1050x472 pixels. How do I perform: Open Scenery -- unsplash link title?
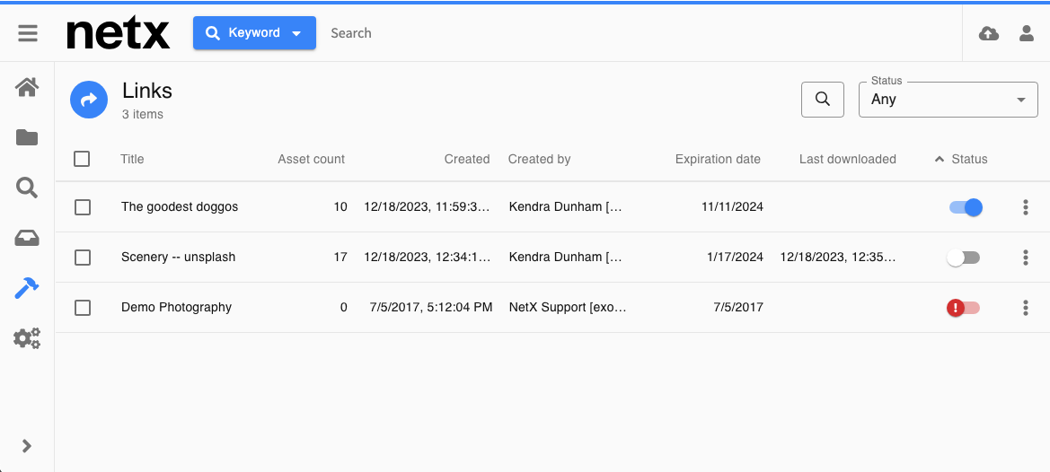tap(178, 257)
